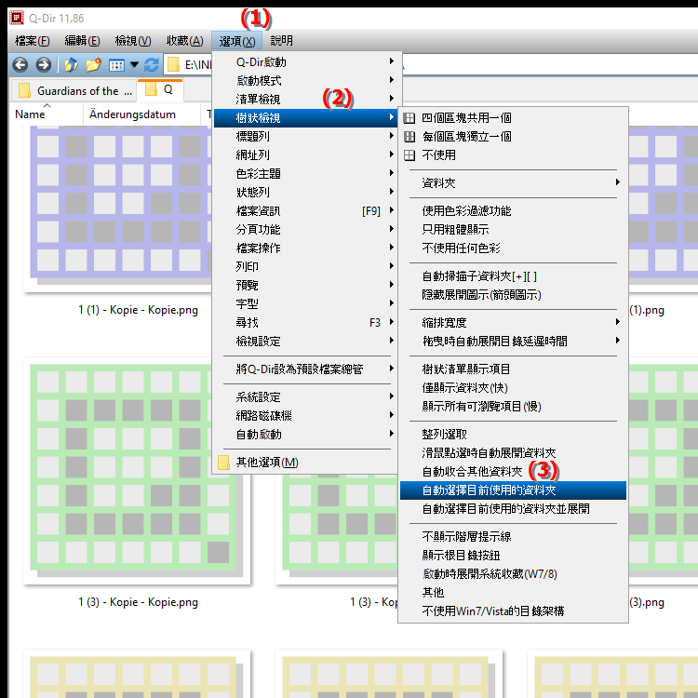Open the 尋找 F3 submenu
The height and width of the screenshot is (698, 698).
(x=306, y=323)
